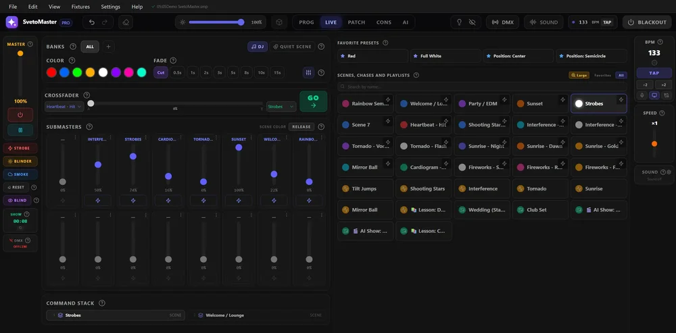Toggle the STROBE effect button
Screen dimensions: 676x333
coord(20,148)
